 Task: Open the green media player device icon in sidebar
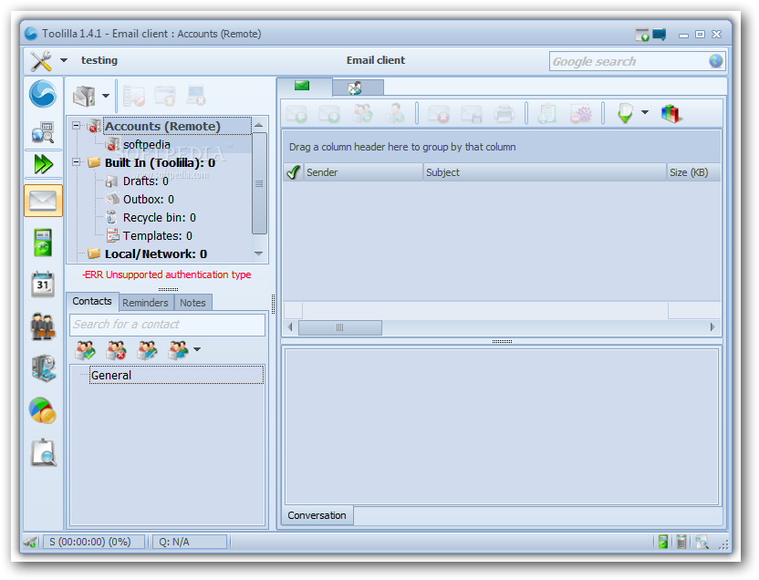click(x=43, y=243)
